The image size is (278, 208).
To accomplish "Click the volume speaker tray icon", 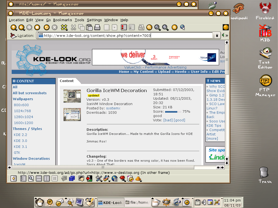I will pos(204,202).
